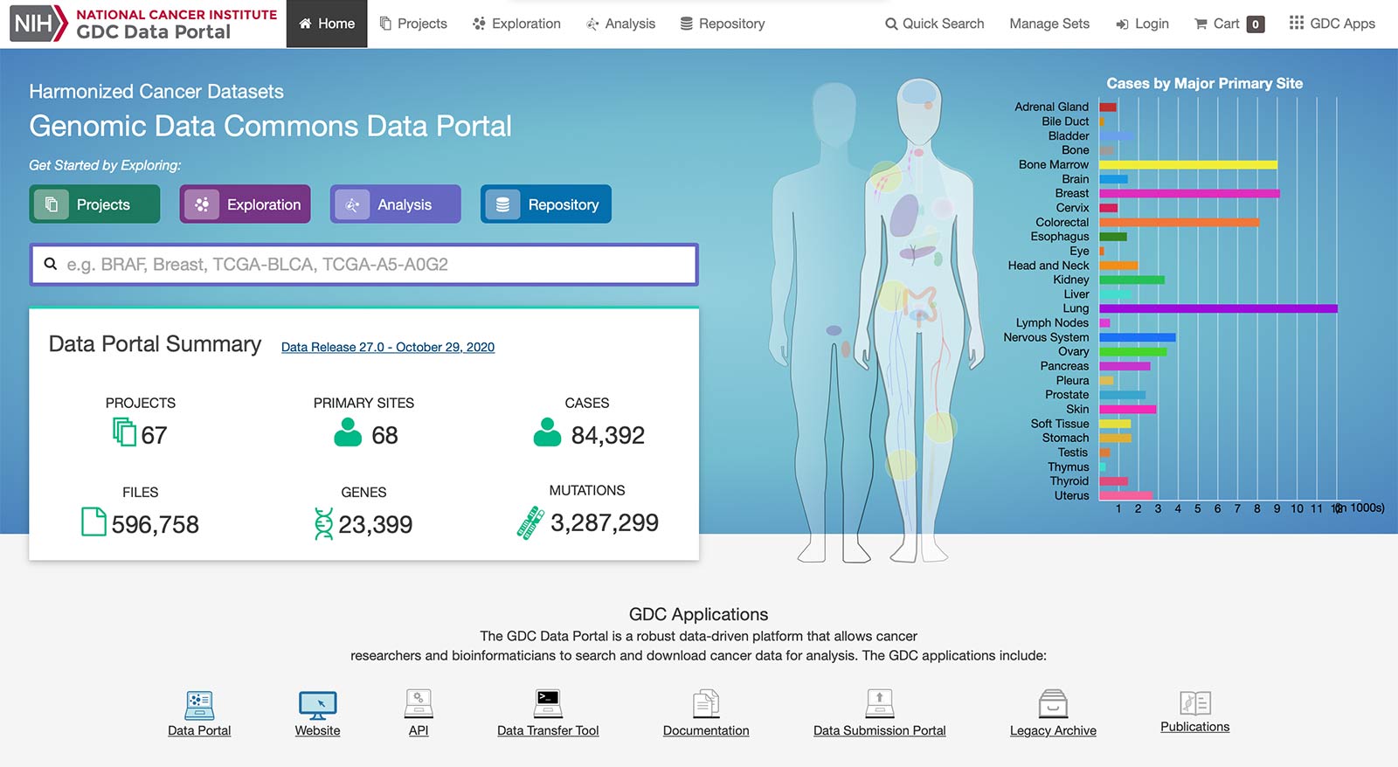Click the Data Submission Portal text link

(879, 730)
